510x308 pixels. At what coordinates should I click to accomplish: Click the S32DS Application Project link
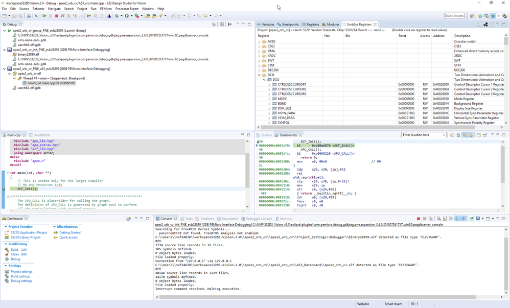29,232
